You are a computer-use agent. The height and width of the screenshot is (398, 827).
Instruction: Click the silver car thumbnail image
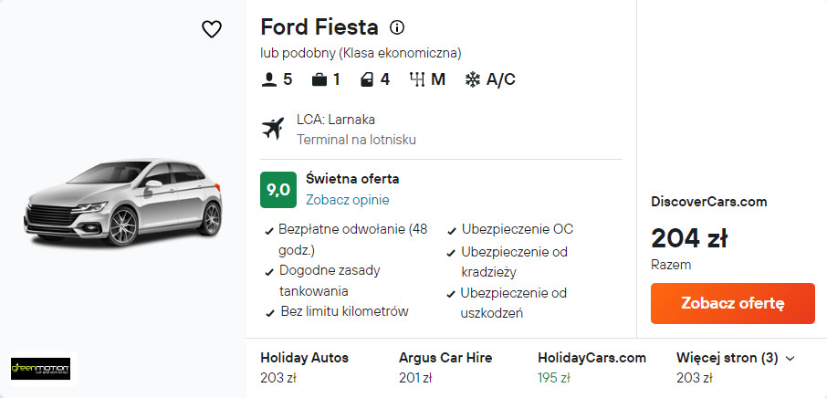pos(124,204)
